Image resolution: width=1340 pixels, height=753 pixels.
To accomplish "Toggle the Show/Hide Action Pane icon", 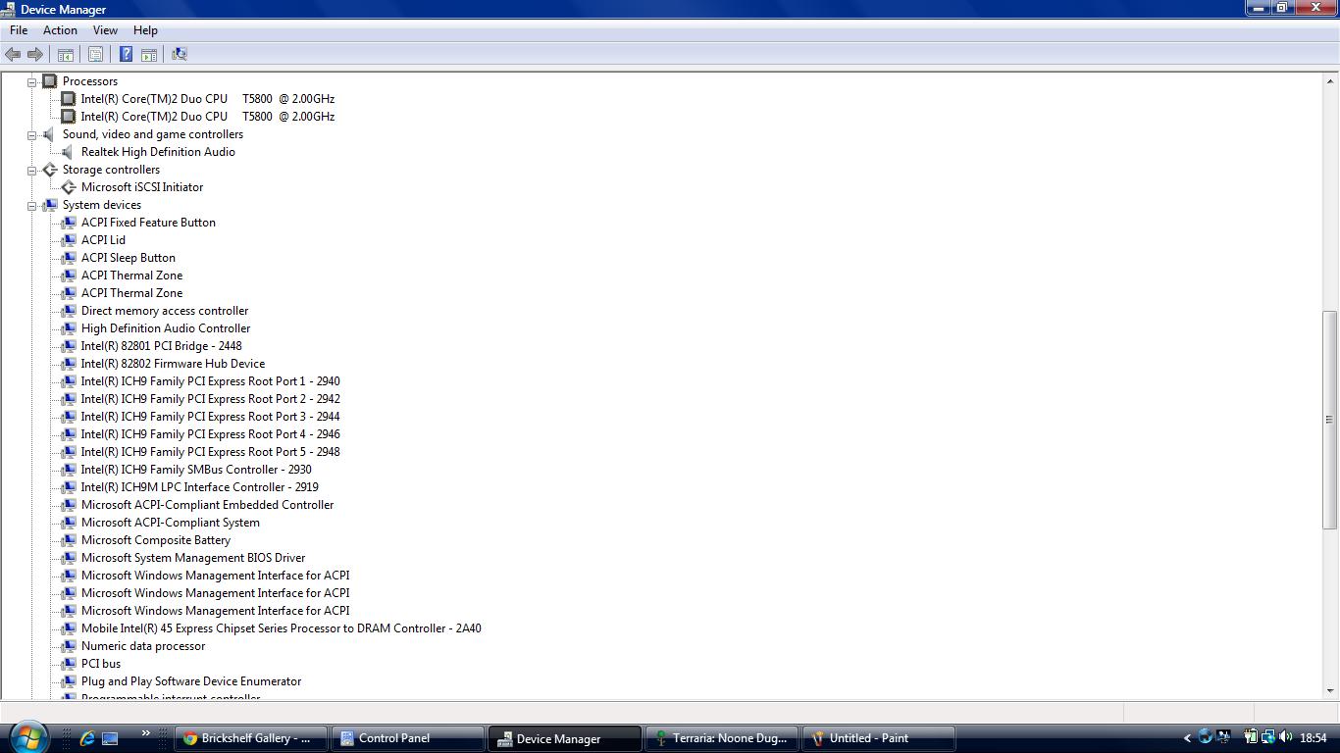I will click(149, 55).
